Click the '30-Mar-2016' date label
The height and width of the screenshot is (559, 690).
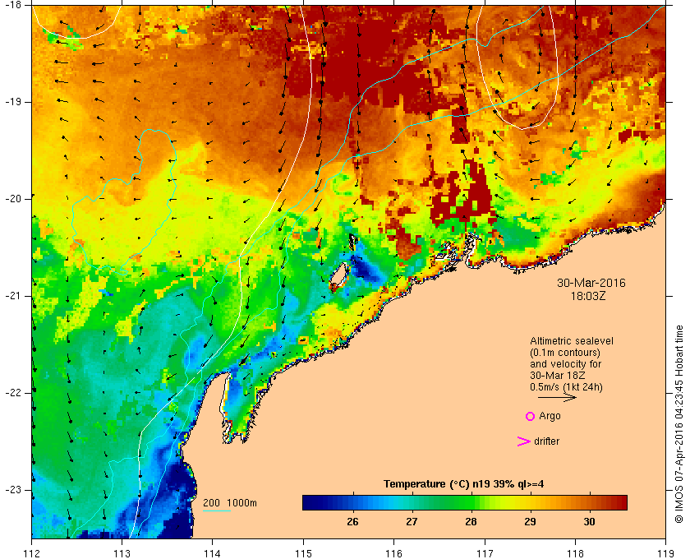tap(591, 283)
